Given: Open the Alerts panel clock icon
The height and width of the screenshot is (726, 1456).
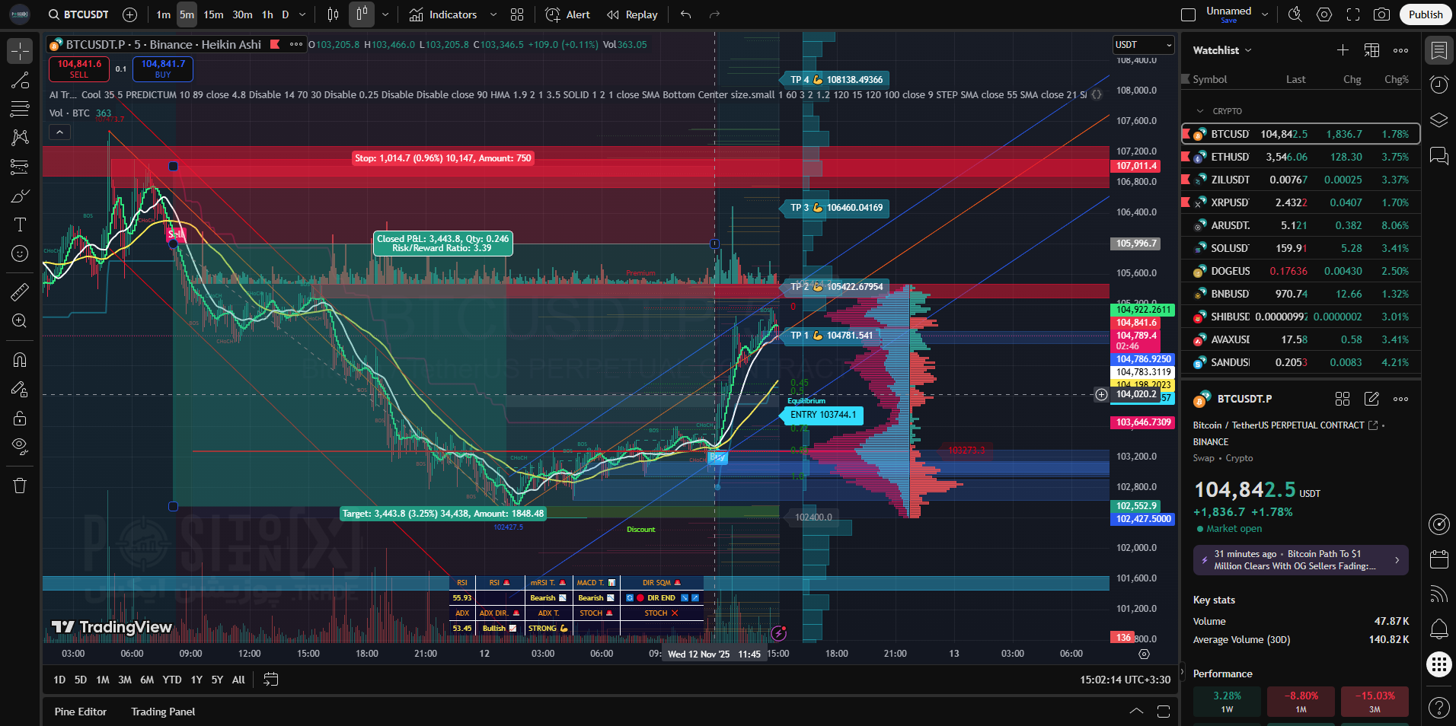Looking at the screenshot, I should click(1438, 85).
